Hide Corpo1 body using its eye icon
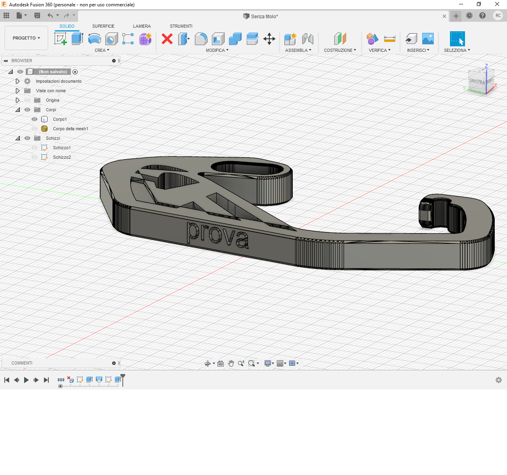 tap(34, 119)
